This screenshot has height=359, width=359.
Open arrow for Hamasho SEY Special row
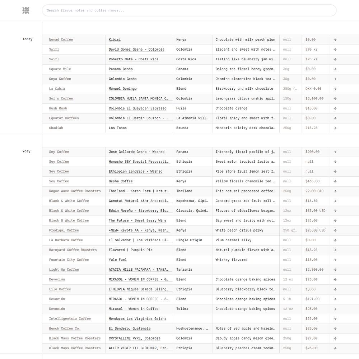click(x=335, y=162)
